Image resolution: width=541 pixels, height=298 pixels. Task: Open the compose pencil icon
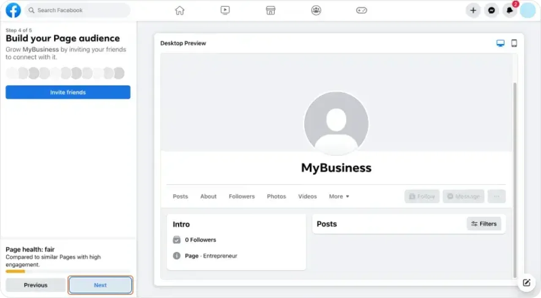[x=526, y=282]
